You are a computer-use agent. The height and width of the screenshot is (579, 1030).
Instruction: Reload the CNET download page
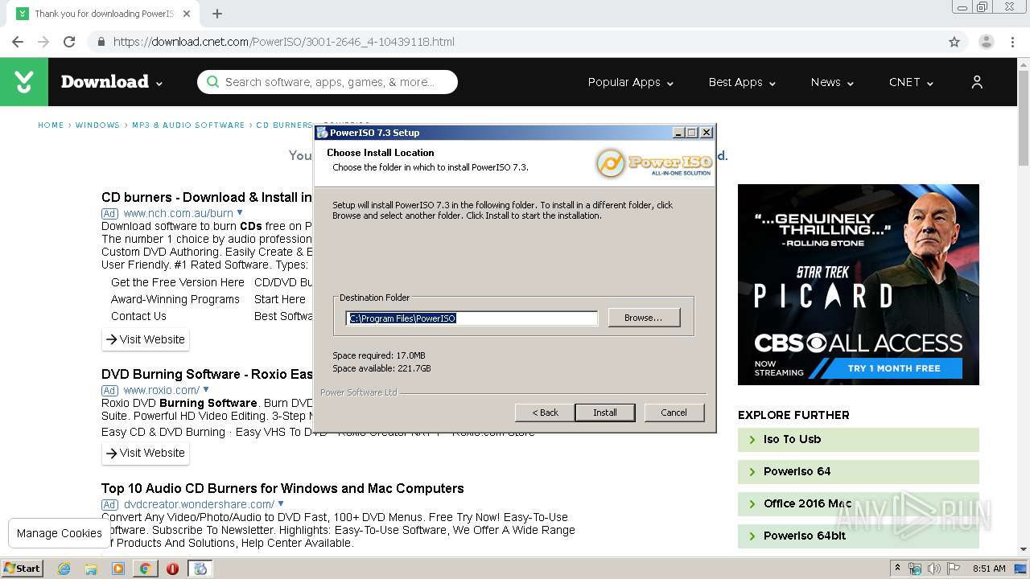click(x=69, y=42)
